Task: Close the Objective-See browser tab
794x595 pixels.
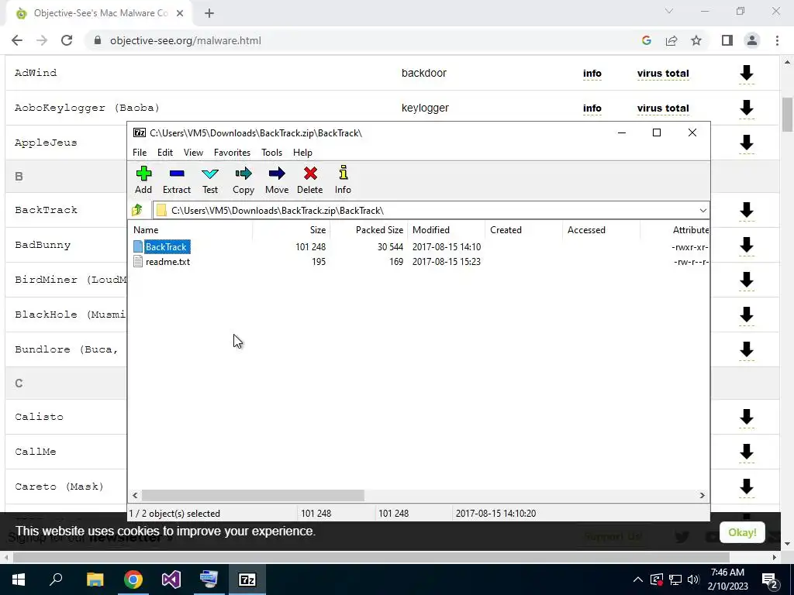Action: (180, 13)
